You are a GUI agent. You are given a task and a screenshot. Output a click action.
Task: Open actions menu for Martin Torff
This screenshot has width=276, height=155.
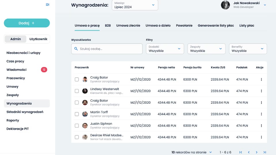(261, 114)
